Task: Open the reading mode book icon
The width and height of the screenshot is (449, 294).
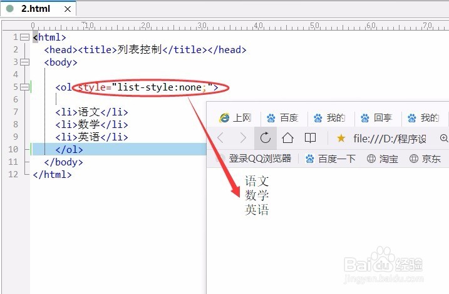Action: (x=310, y=138)
